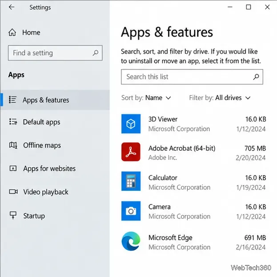Click the Startup sidebar icon
The height and width of the screenshot is (277, 277).
[13, 215]
